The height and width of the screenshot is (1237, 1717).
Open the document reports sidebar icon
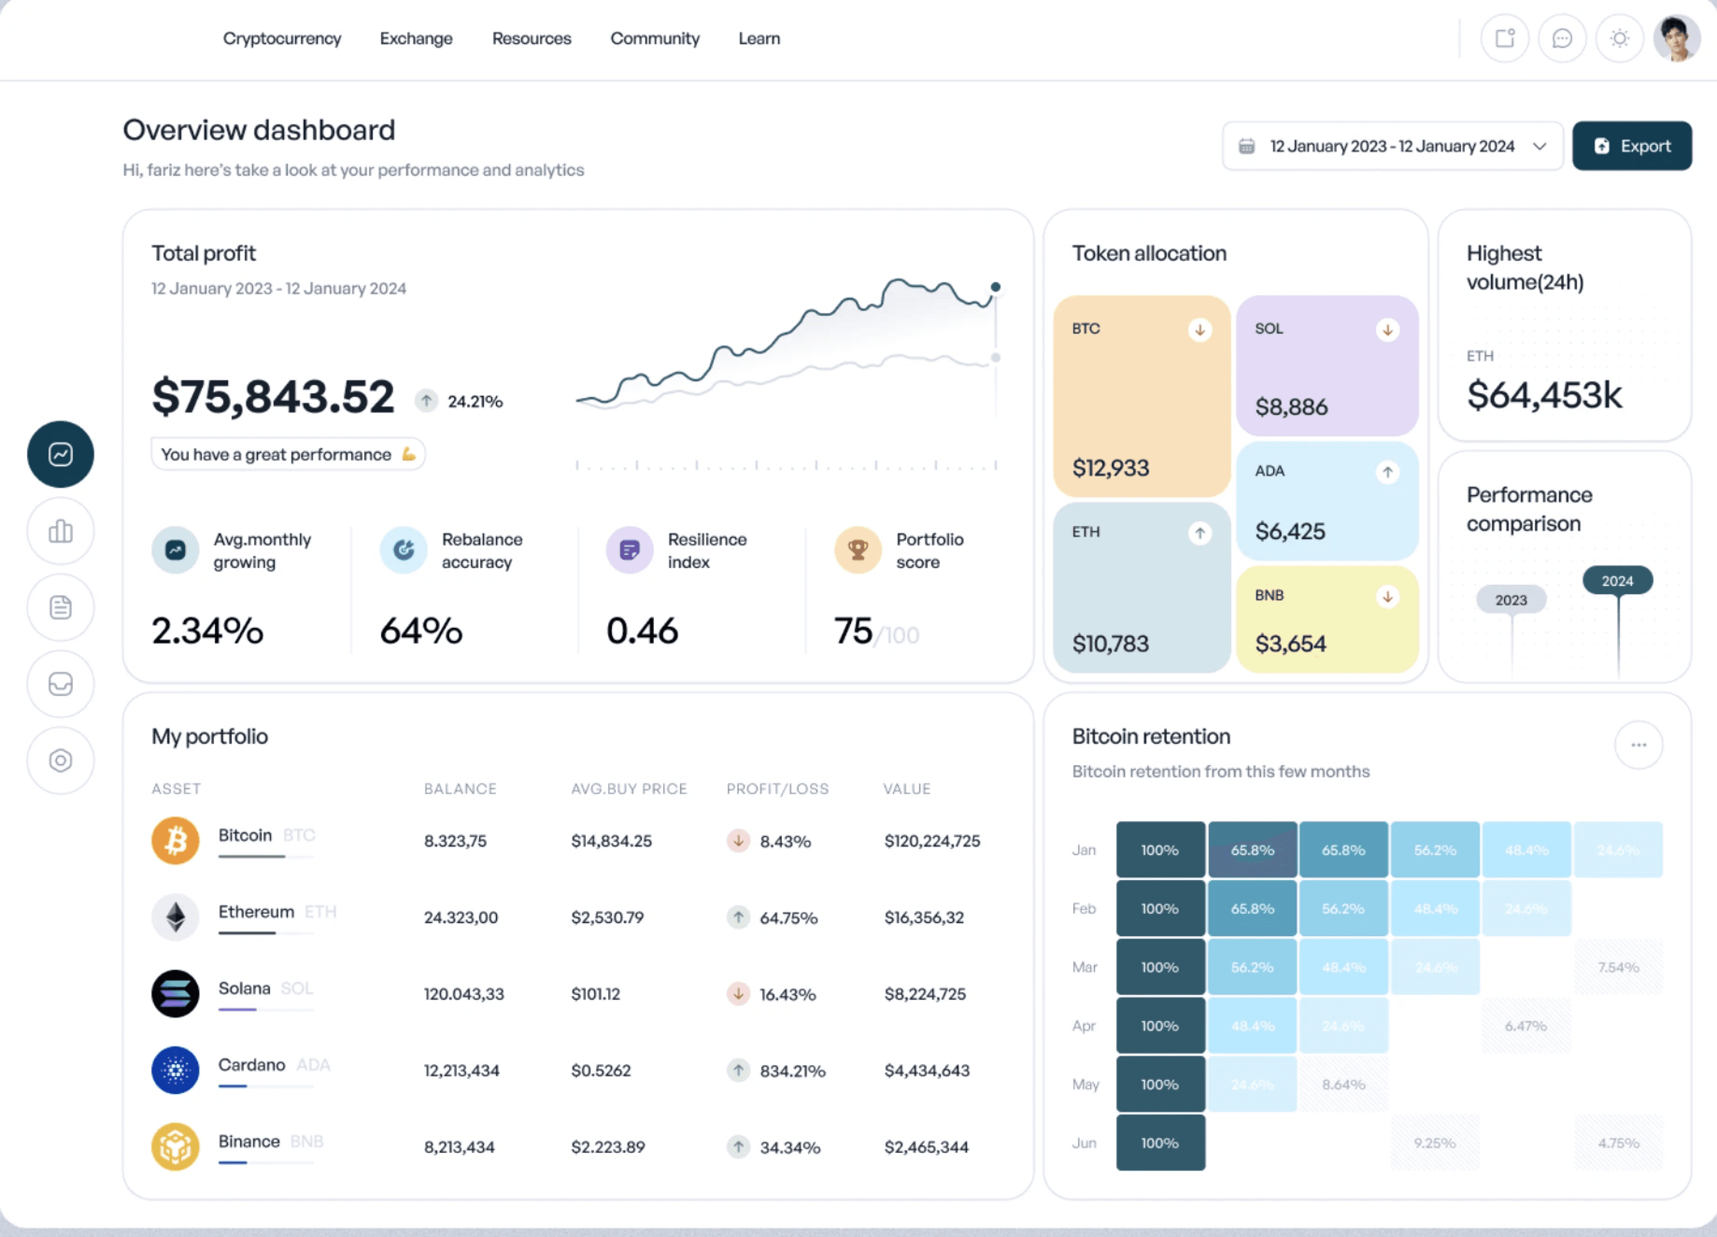coord(61,607)
